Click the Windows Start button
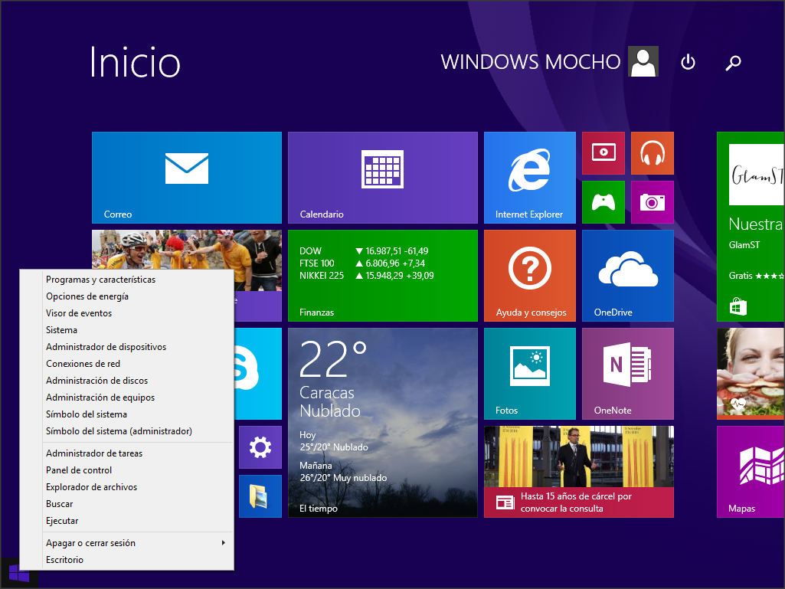The image size is (785, 589). (19, 573)
